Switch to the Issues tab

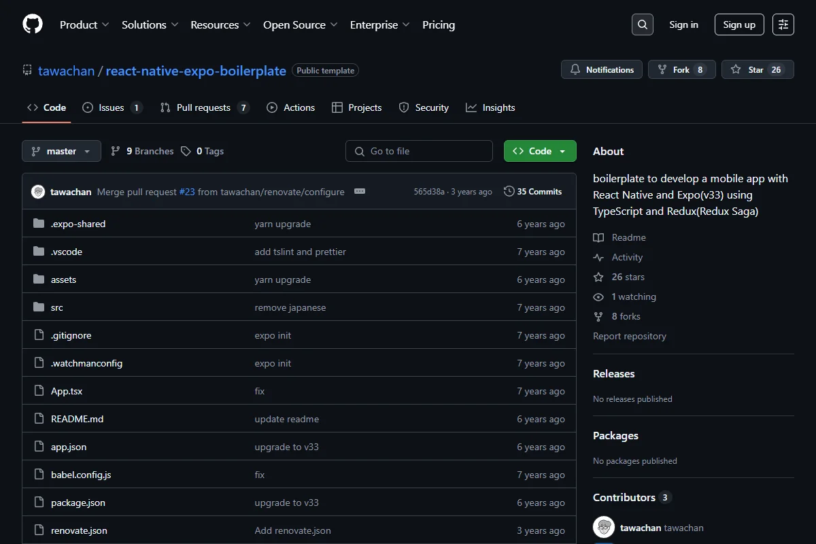[x=113, y=107]
